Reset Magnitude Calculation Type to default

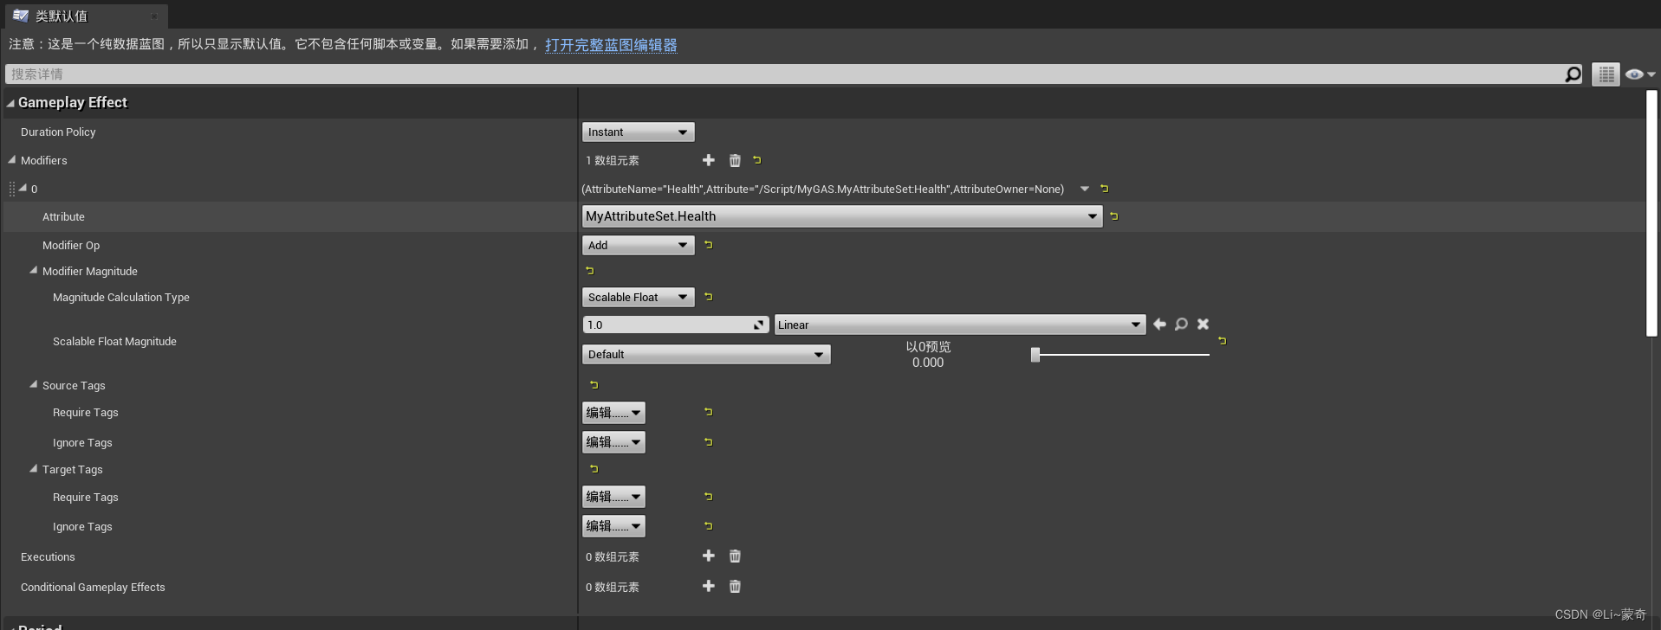709,297
